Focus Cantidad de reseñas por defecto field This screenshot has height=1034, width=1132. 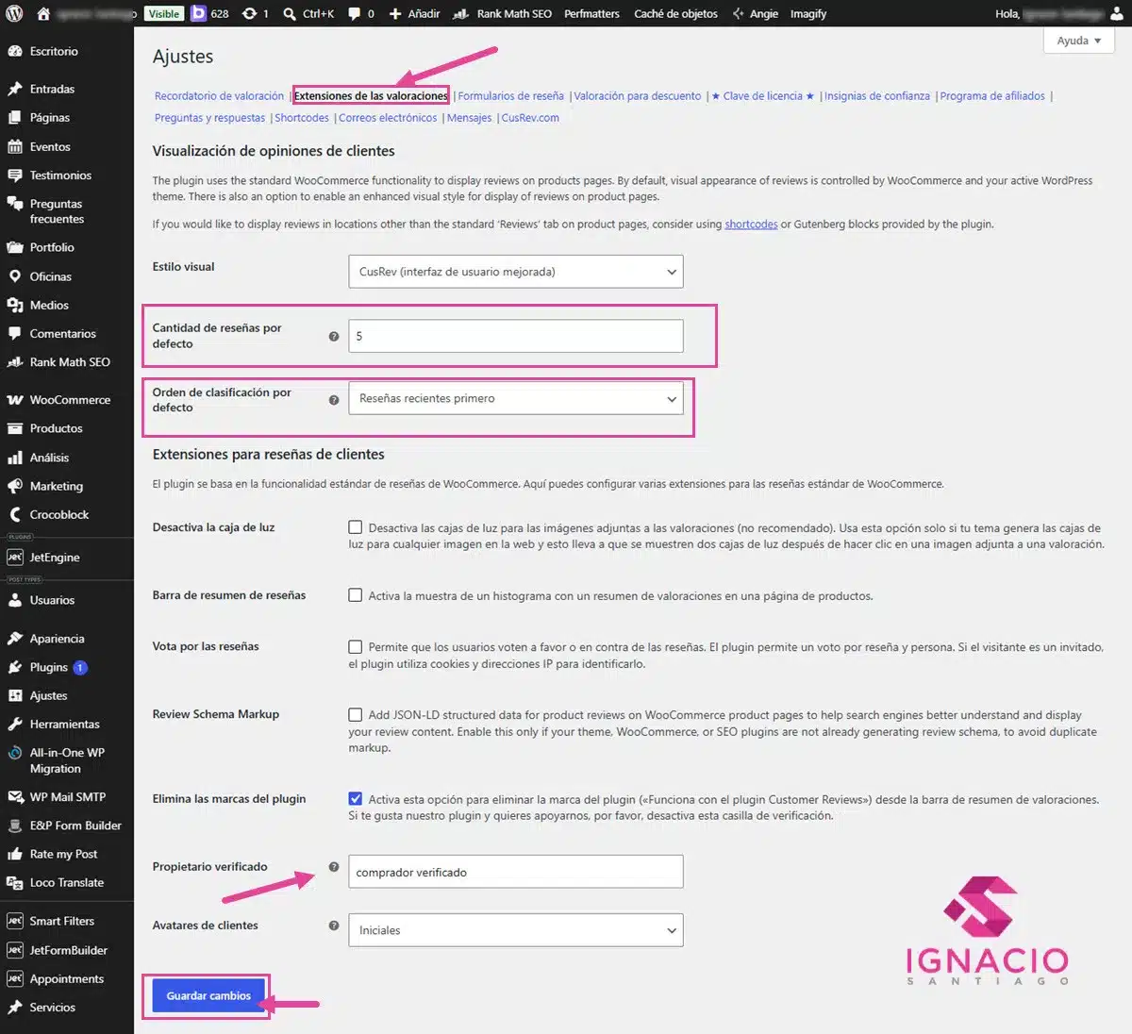click(515, 336)
